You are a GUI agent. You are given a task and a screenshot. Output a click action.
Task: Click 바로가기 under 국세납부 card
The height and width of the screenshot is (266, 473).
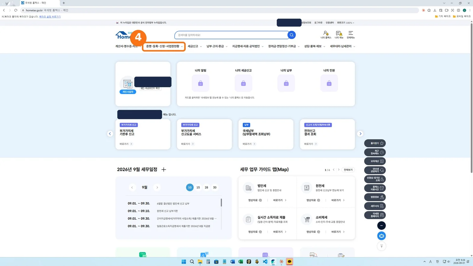pyautogui.click(x=249, y=144)
